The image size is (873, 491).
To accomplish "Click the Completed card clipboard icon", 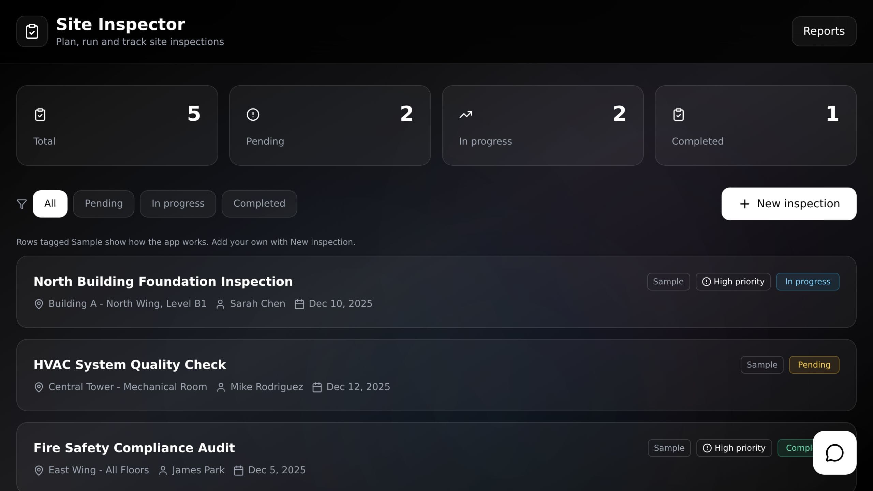I will (x=679, y=115).
